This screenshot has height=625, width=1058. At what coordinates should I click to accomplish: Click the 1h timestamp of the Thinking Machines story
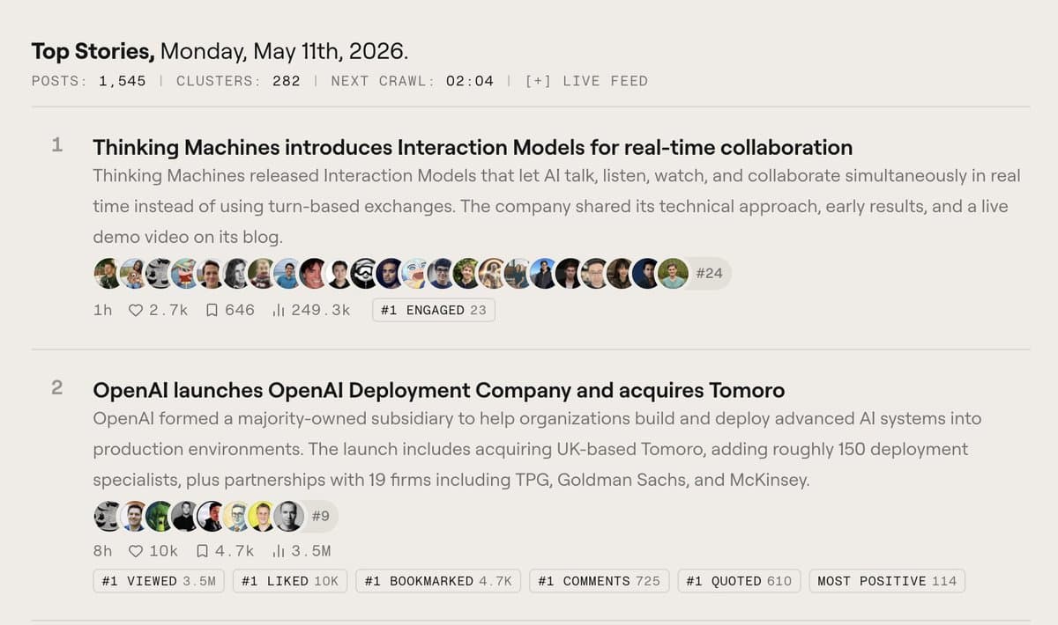[102, 310]
